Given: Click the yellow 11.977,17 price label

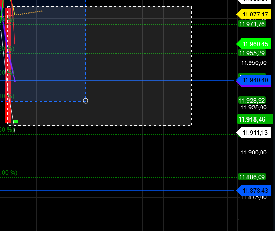Looking at the screenshot, I should (x=254, y=14).
